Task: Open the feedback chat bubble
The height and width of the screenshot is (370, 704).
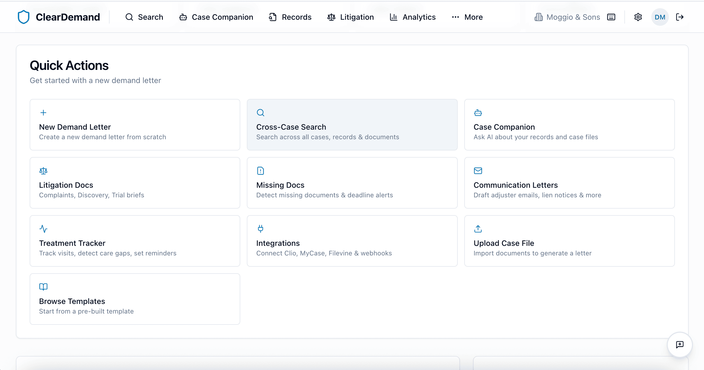Action: [x=680, y=345]
